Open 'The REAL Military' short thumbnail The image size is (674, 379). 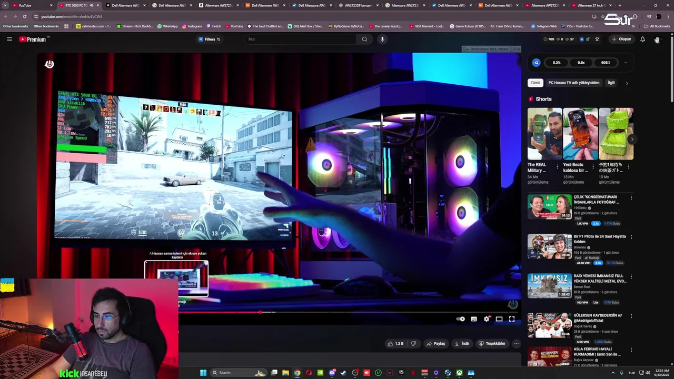pos(544,134)
